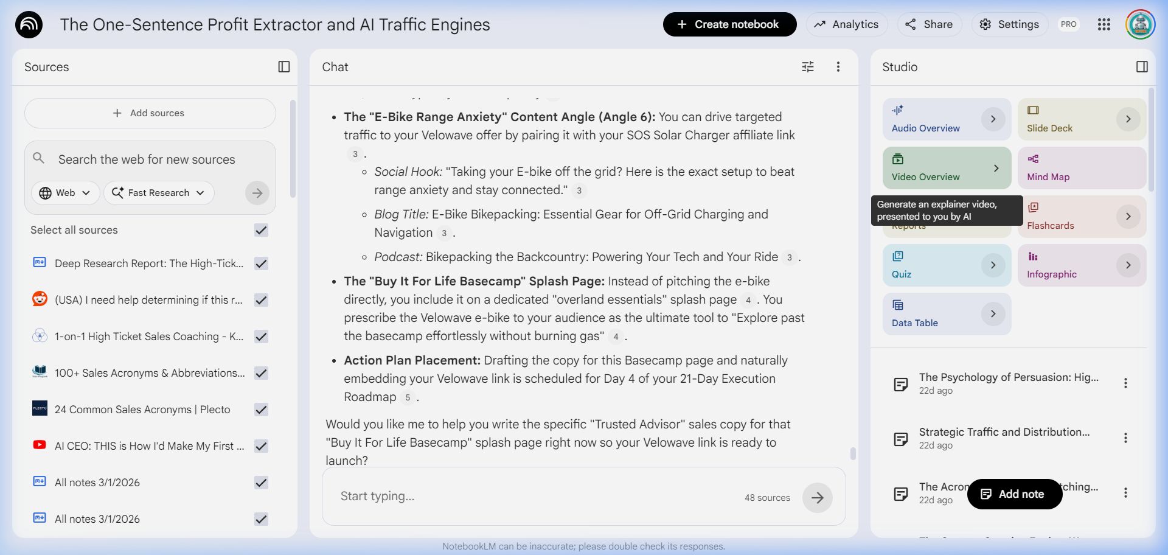Open Settings from the top bar

(x=1009, y=24)
